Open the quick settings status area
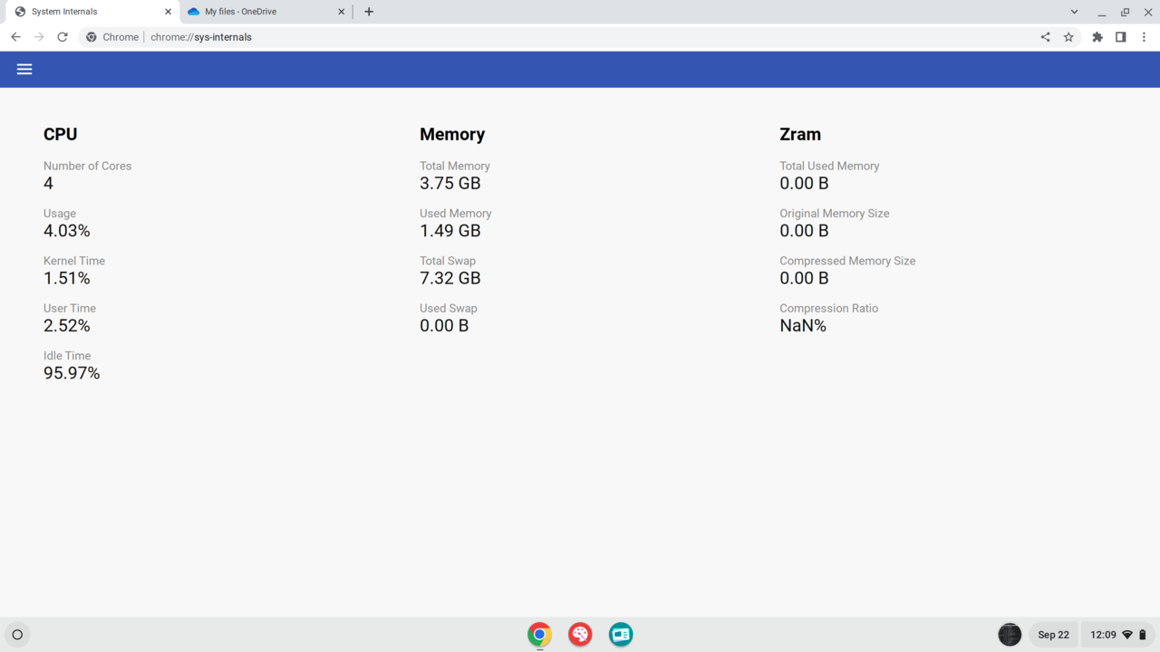This screenshot has height=652, width=1160. (1118, 635)
